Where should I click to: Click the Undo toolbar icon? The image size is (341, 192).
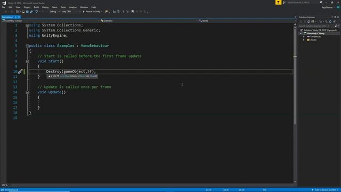click(37, 12)
